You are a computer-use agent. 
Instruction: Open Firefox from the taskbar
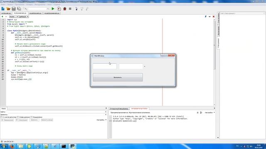[x=12, y=146]
